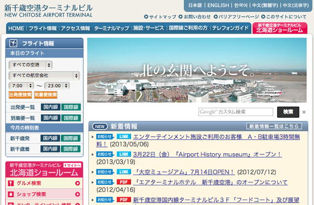Open the すべての空港 airport dropdown

tap(30, 65)
